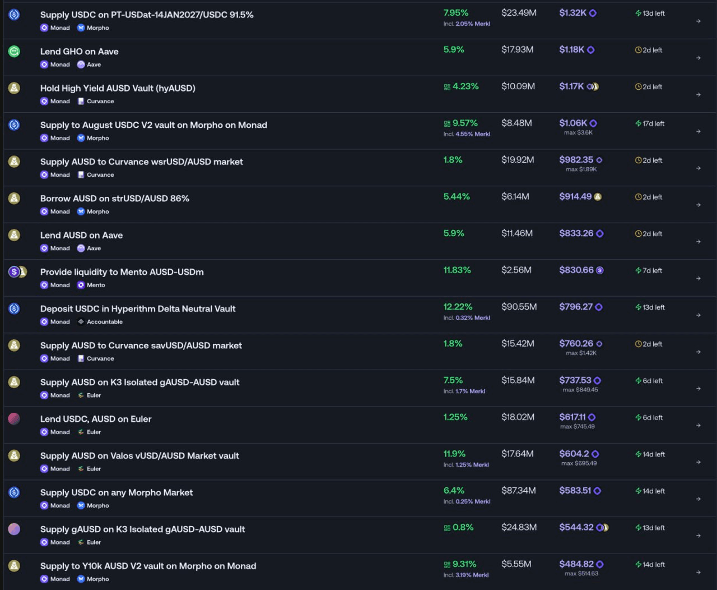This screenshot has height=590, width=717.
Task: Open Deposit USDC in Hyperithm Delta Neutral Vault
Action: click(x=138, y=308)
